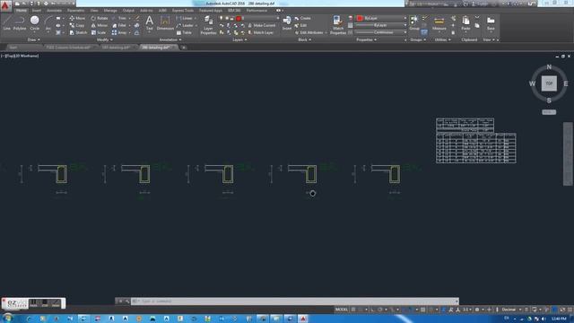Toggle grid display in status bar
The image size is (574, 323).
coord(353,310)
